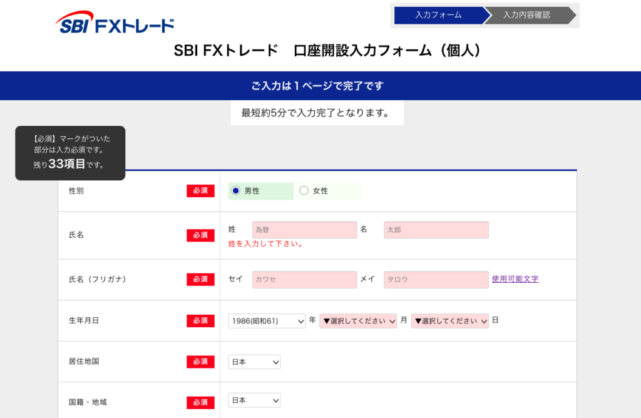Open the birth year dropdown showing 1986(昭和61)
Screen dimensions: 641x418
tap(267, 321)
